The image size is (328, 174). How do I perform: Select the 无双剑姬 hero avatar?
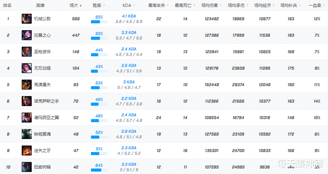(x=27, y=68)
